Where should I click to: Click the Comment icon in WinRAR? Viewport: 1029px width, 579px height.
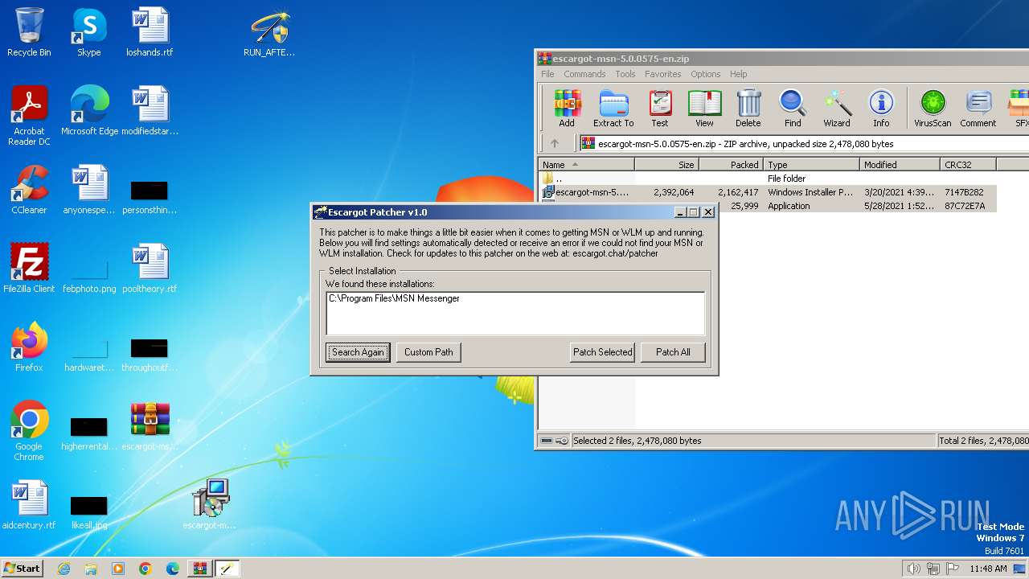[978, 108]
